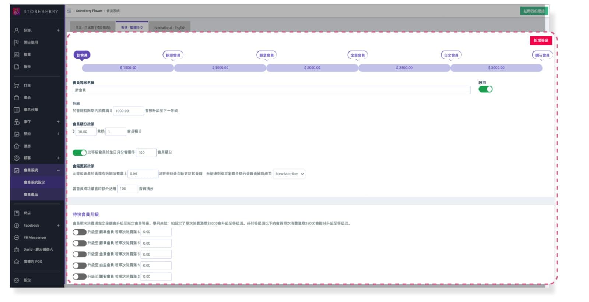Enable express upgrade to 銅章會員

79,232
